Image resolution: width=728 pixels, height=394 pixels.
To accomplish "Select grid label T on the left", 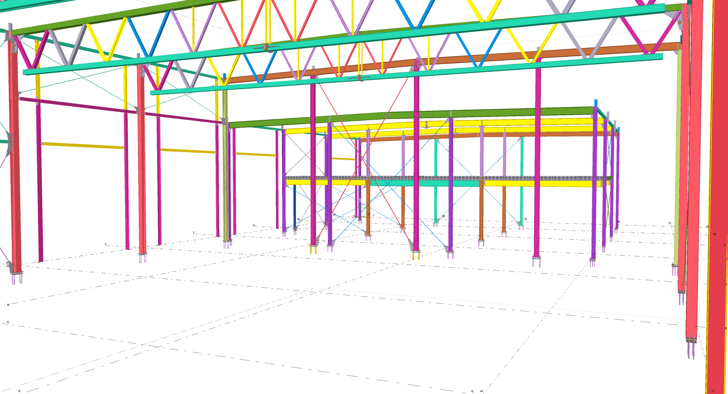I will coord(193,232).
